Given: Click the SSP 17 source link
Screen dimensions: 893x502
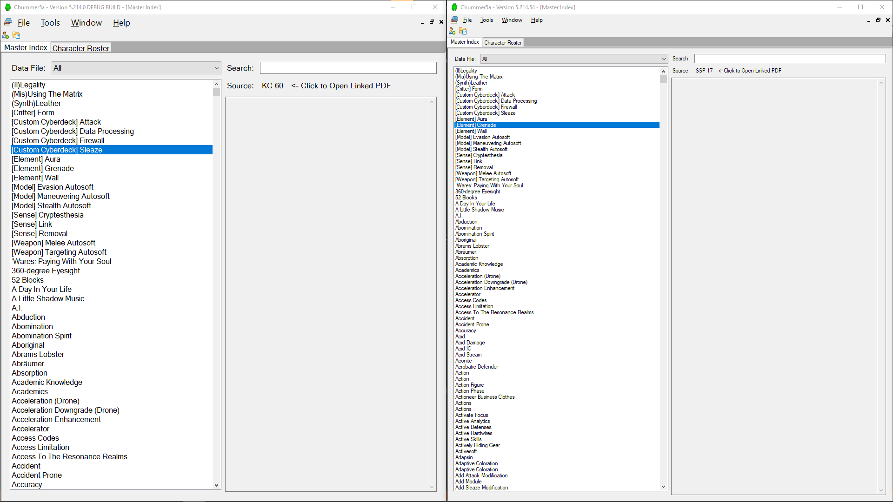Looking at the screenshot, I should coord(704,70).
